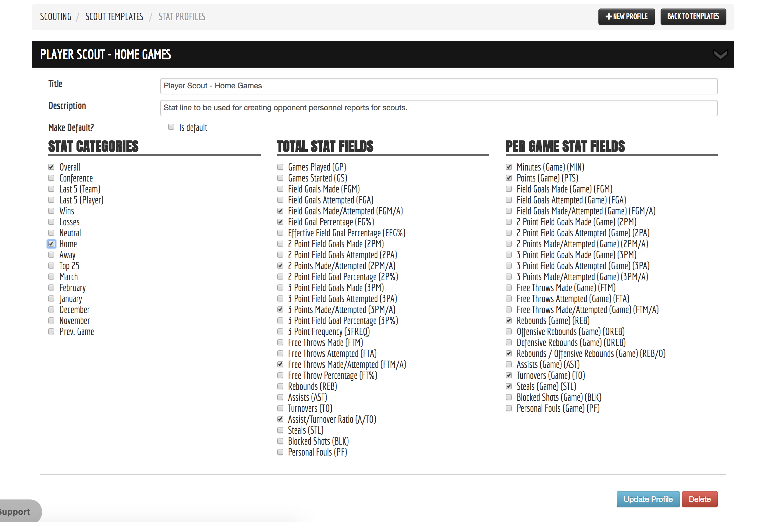The width and height of the screenshot is (766, 522).
Task: Go to Scout Templates breadcrumb
Action: (114, 16)
